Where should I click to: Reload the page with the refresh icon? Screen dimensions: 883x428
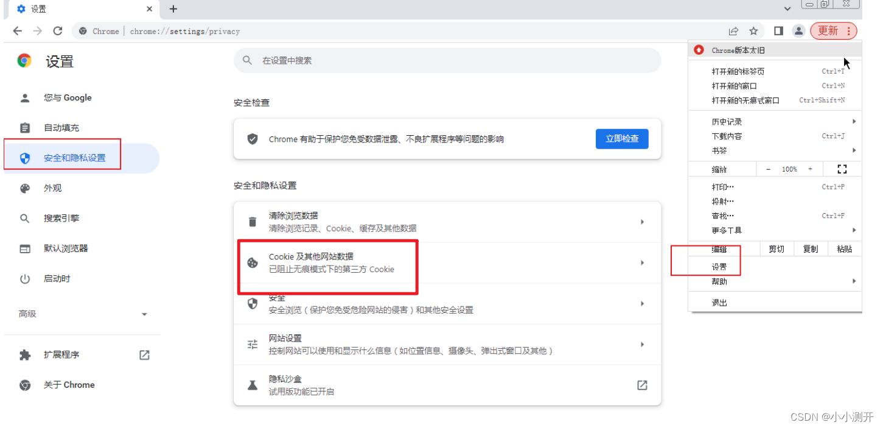click(x=58, y=31)
